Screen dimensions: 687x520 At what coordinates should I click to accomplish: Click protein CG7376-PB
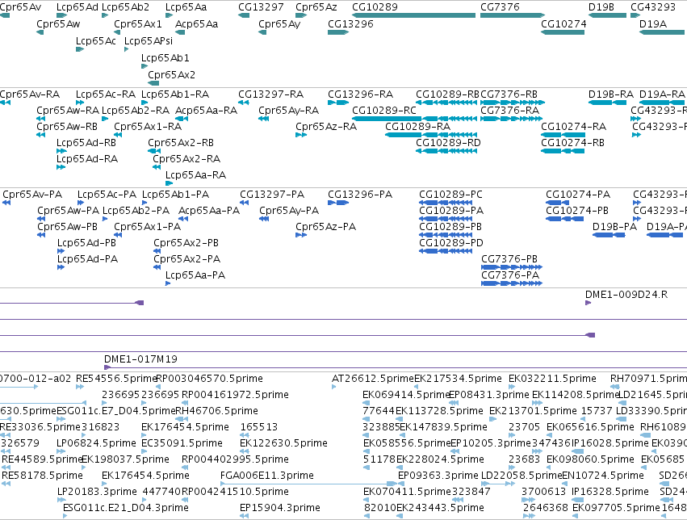click(x=509, y=259)
